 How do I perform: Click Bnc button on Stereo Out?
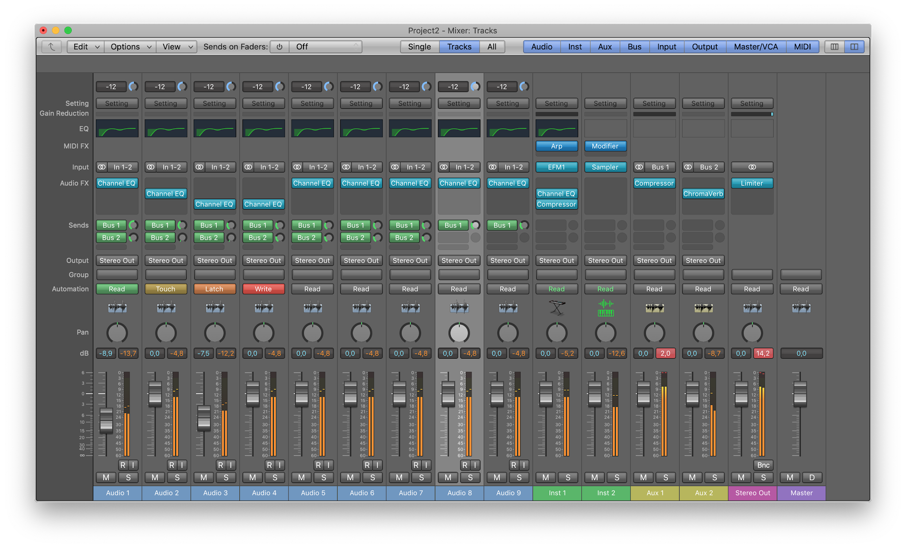coord(763,465)
